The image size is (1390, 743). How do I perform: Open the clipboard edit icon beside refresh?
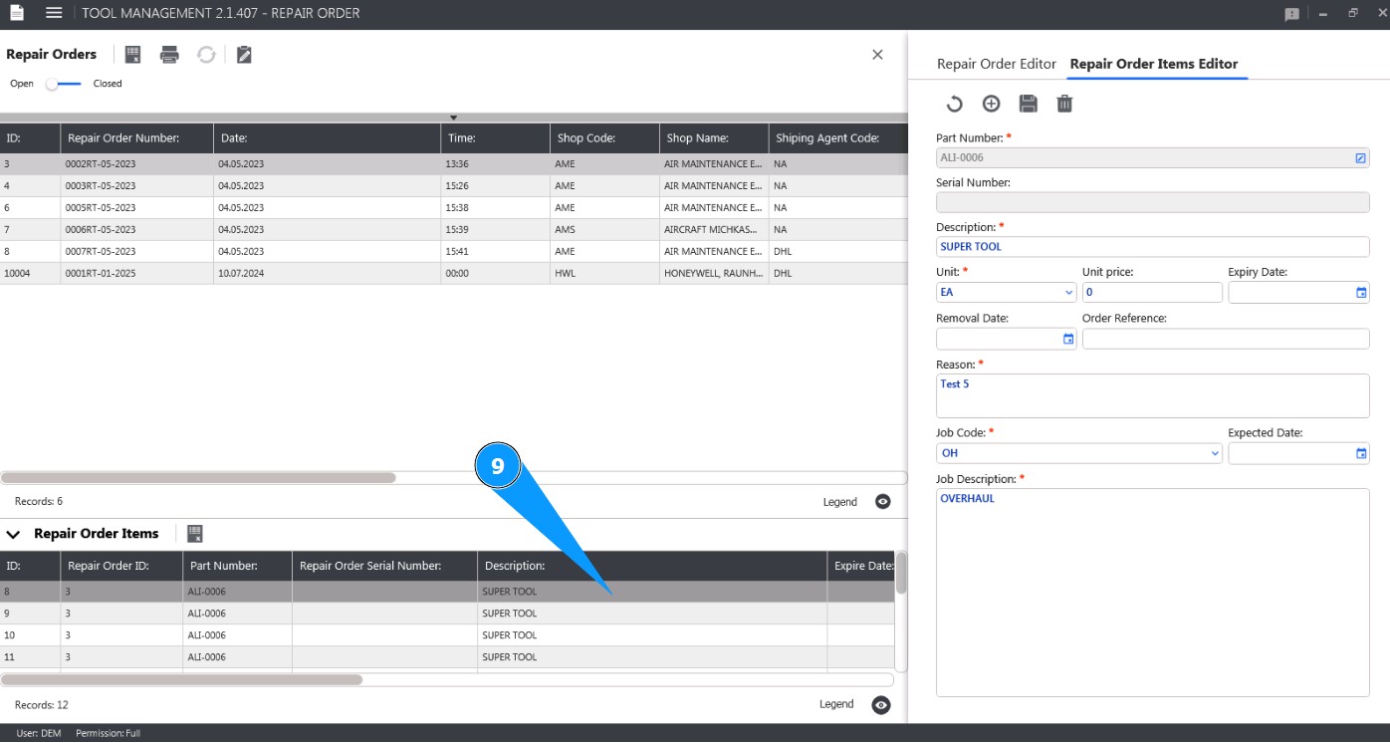244,55
